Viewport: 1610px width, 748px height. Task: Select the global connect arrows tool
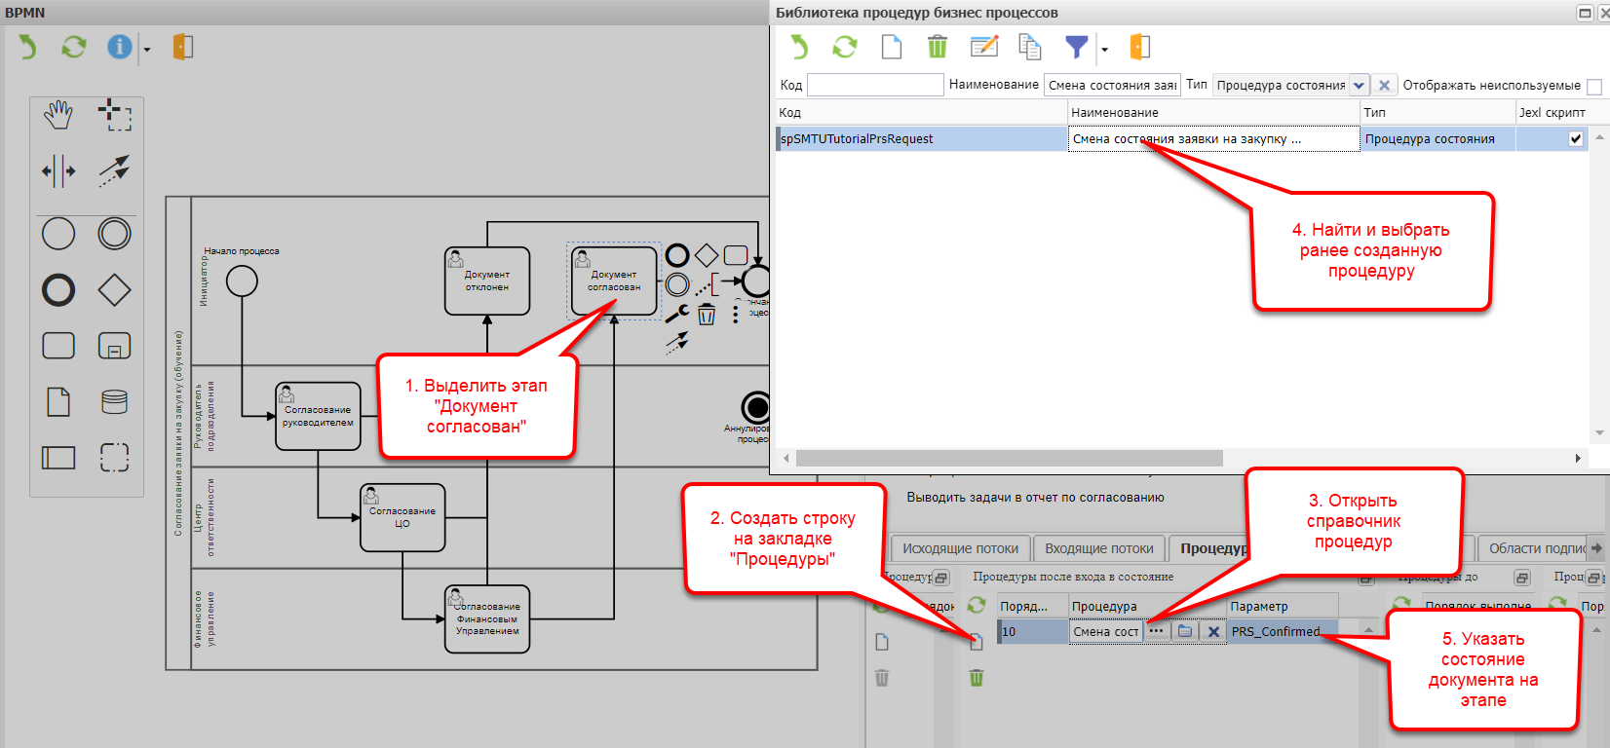(114, 171)
